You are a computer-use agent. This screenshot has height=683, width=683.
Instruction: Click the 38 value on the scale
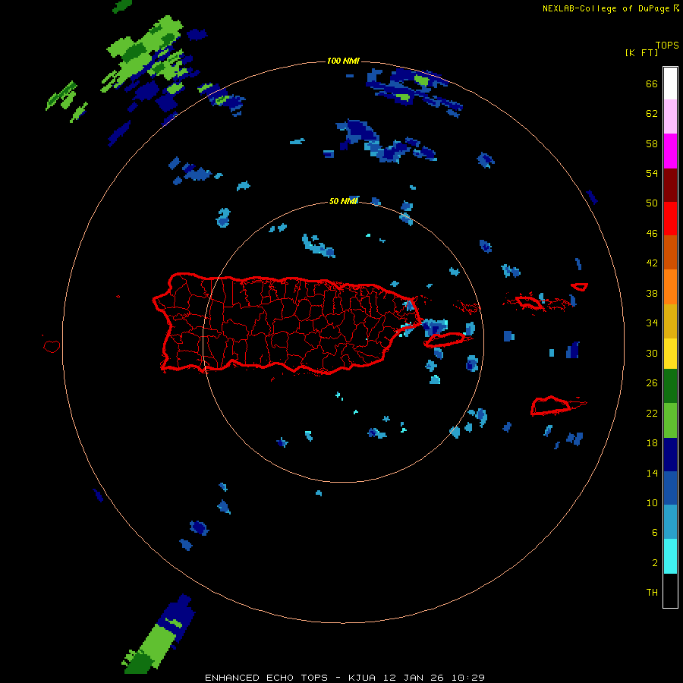click(x=652, y=293)
